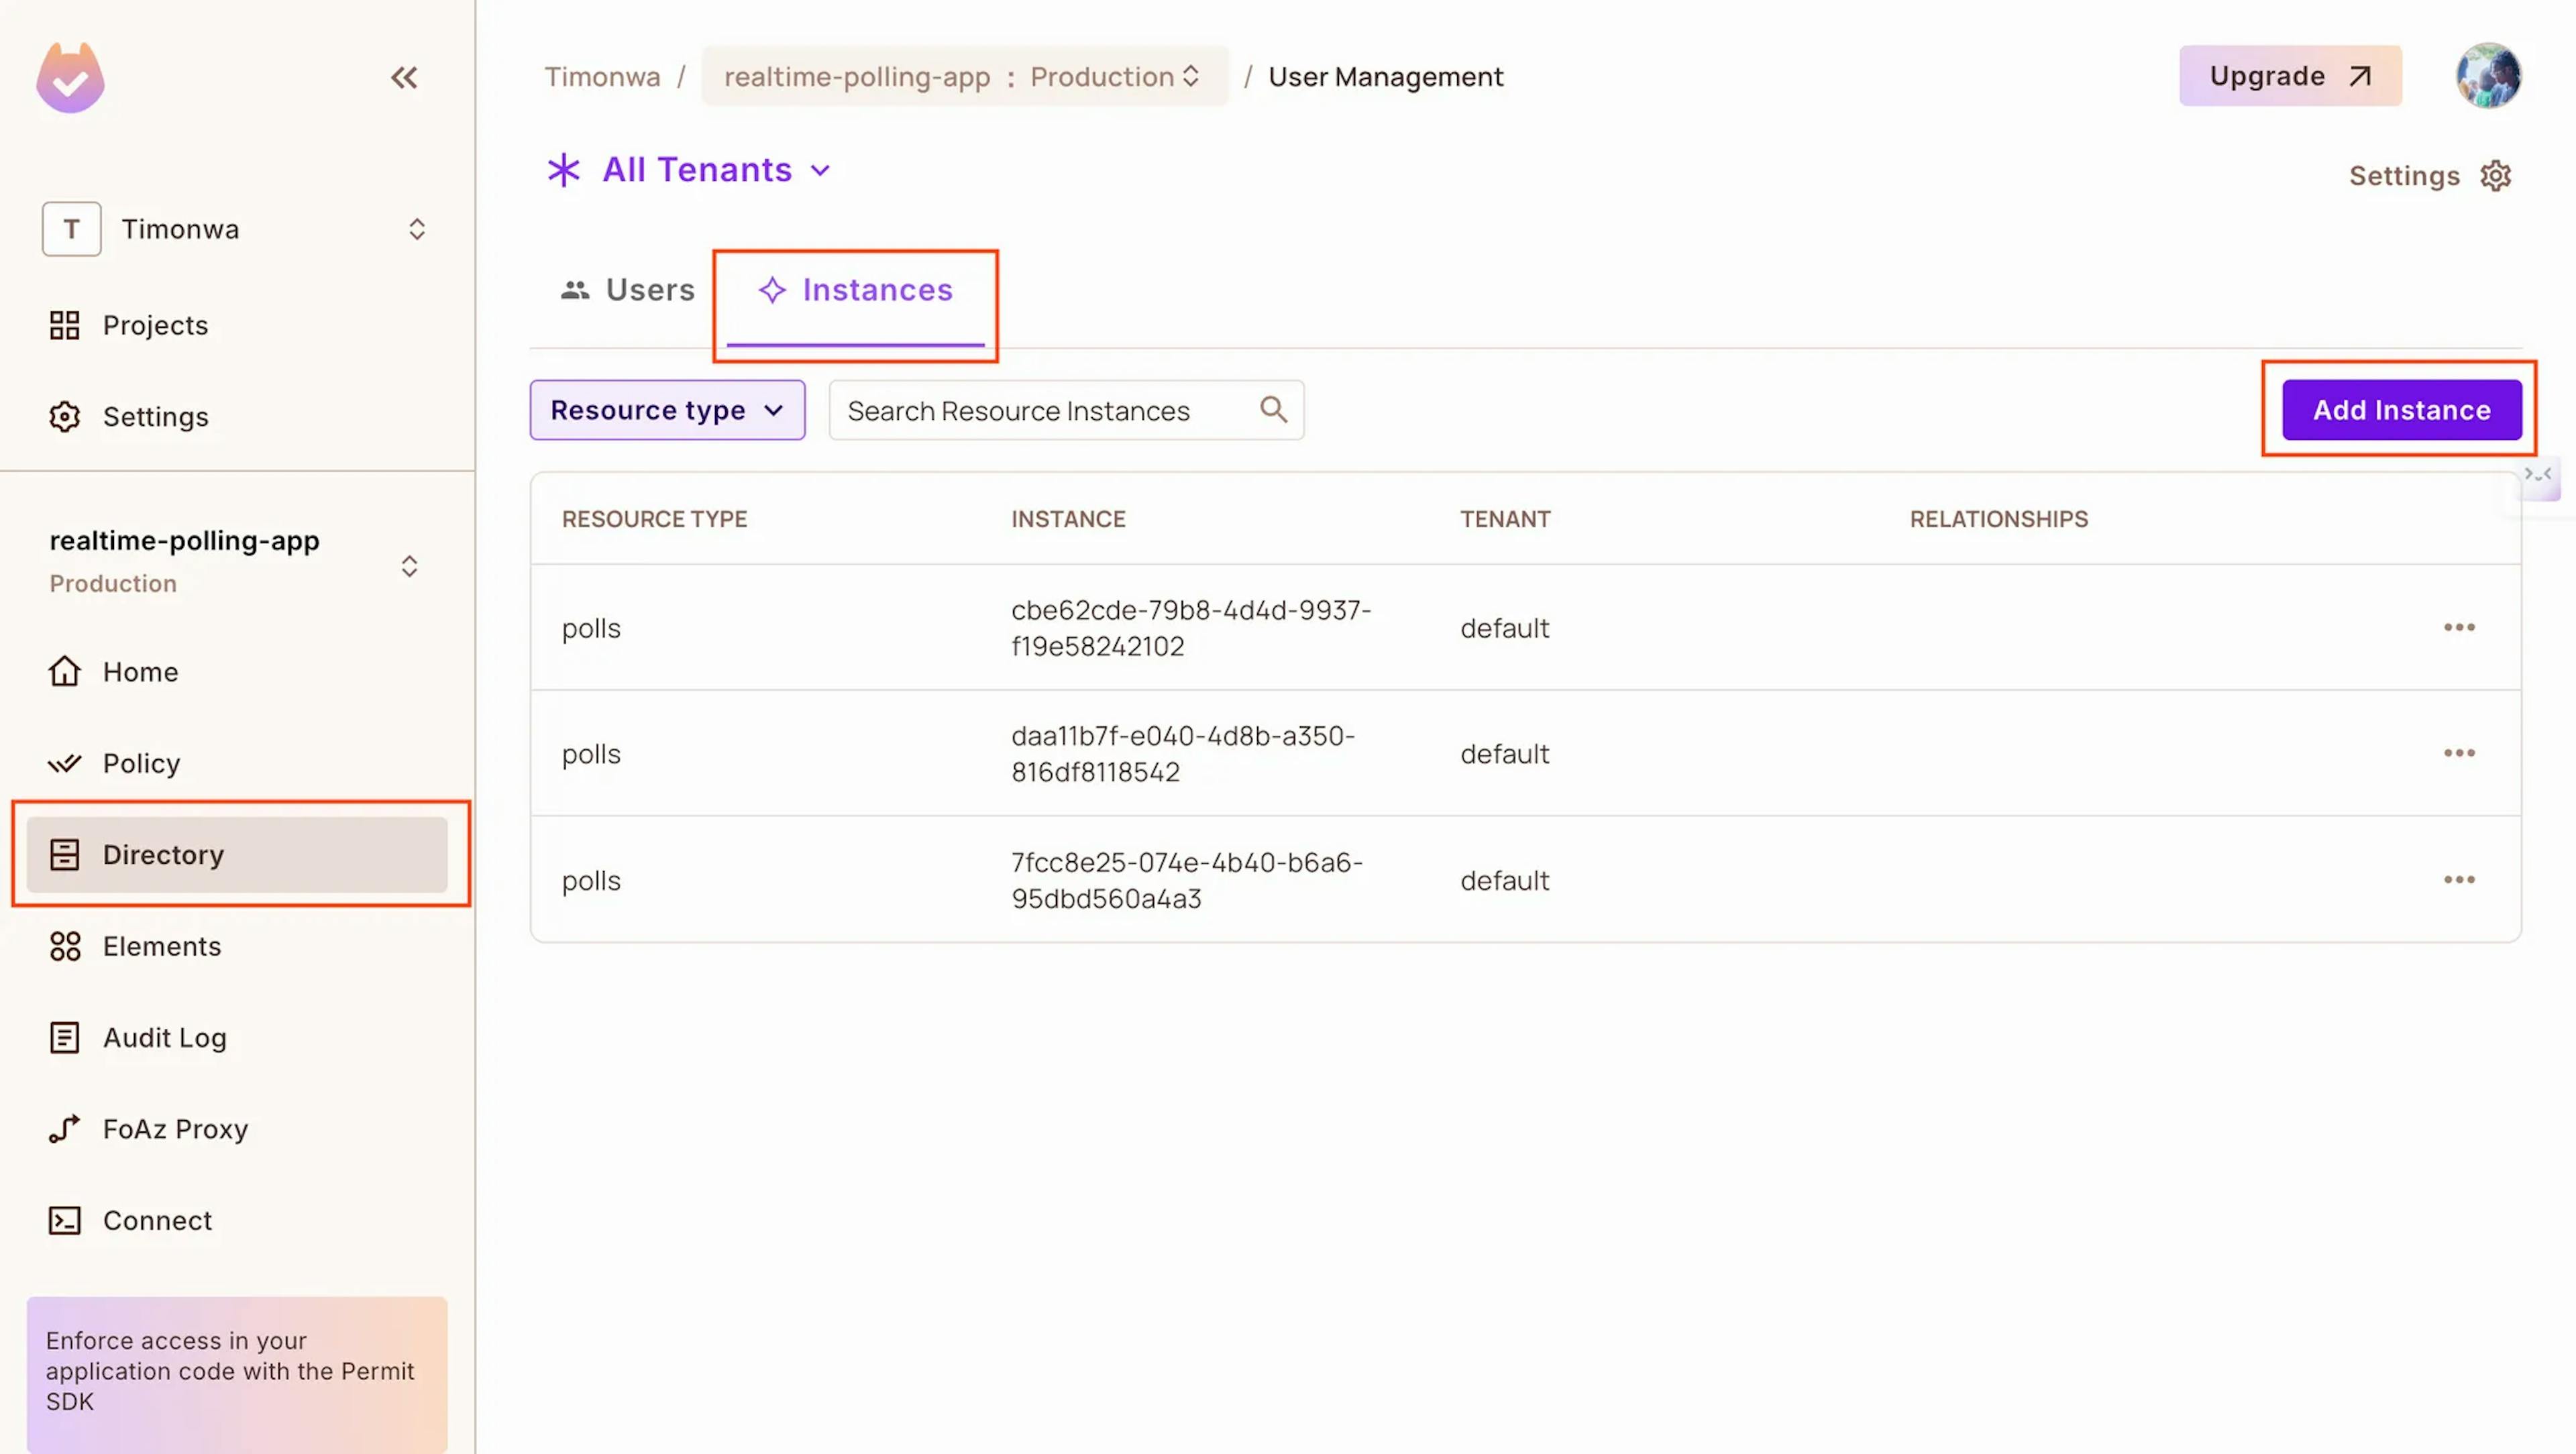This screenshot has width=2576, height=1454.
Task: Open more options for cbe62cde instance
Action: pyautogui.click(x=2459, y=627)
